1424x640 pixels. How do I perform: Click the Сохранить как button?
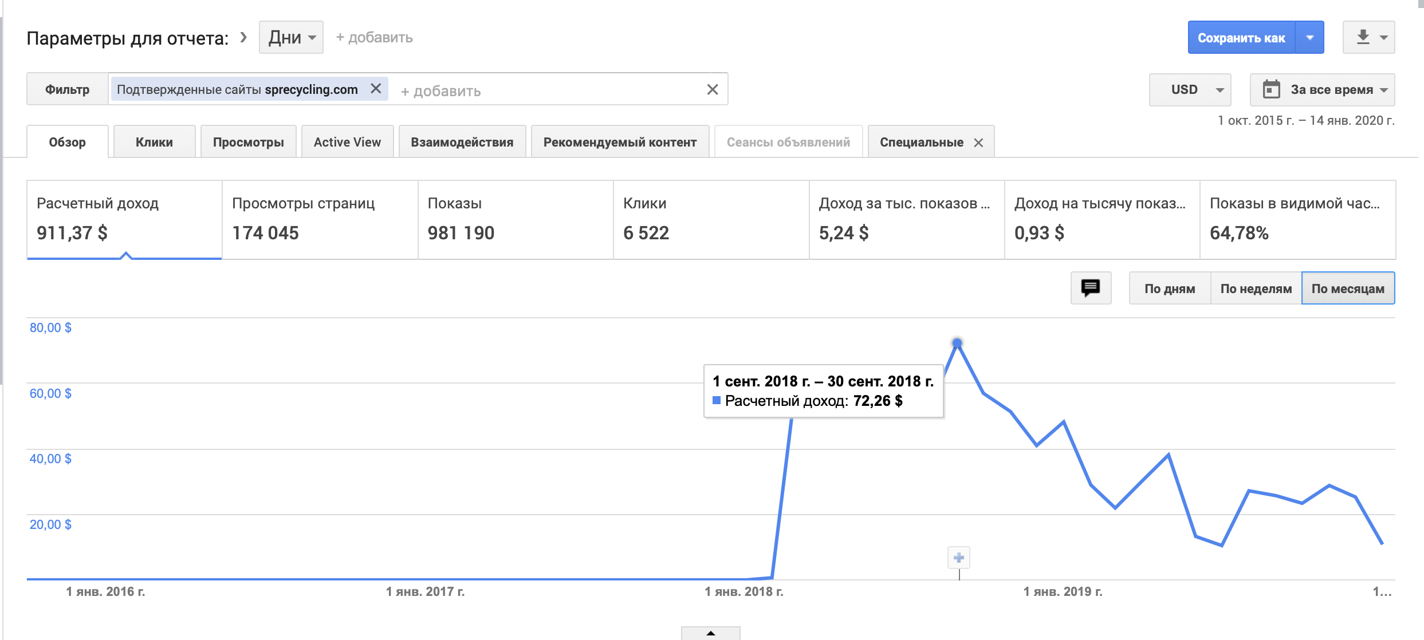pyautogui.click(x=1241, y=38)
